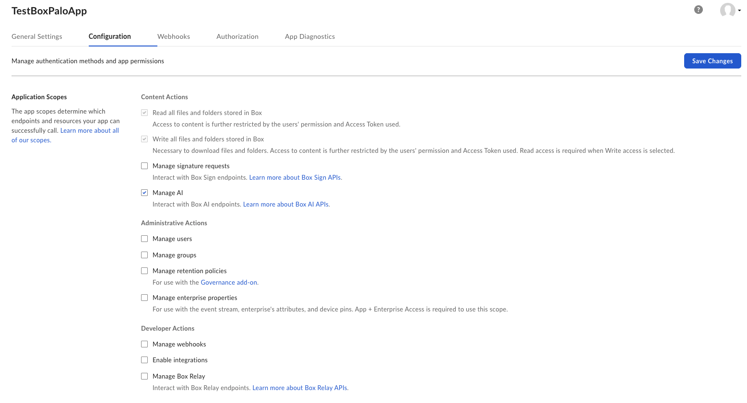This screenshot has width=747, height=403.
Task: Tick the Manage groups checkbox
Action: 144,255
